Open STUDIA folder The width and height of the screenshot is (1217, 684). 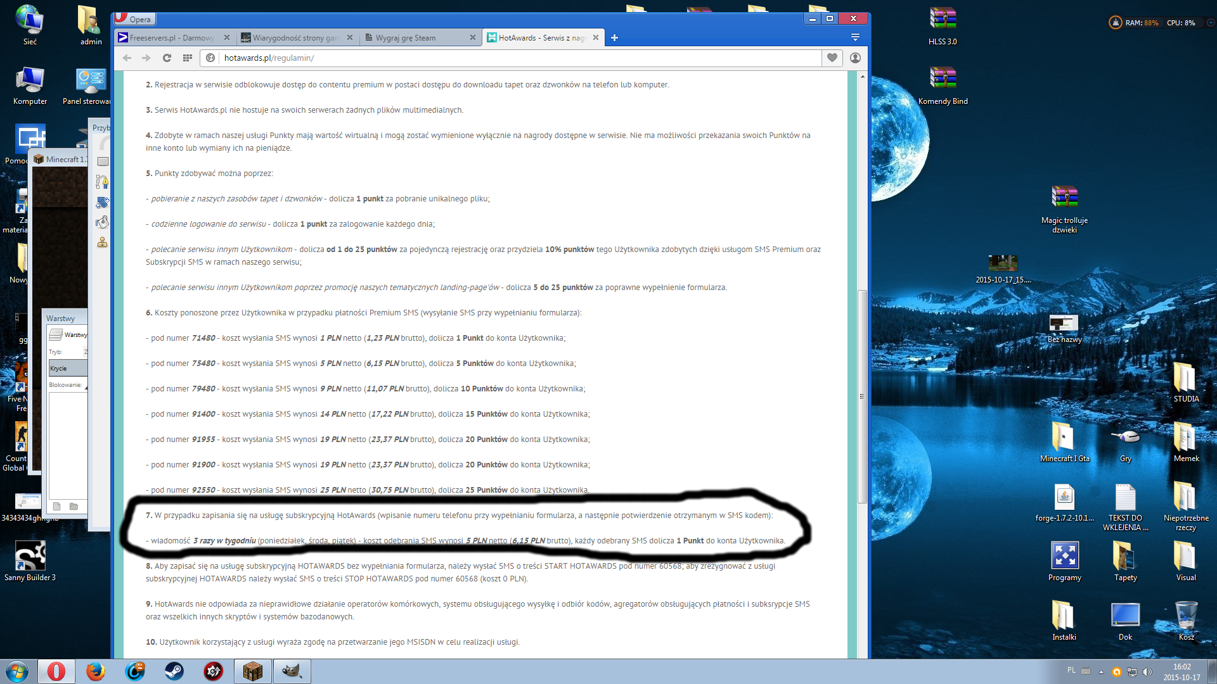click(x=1186, y=383)
